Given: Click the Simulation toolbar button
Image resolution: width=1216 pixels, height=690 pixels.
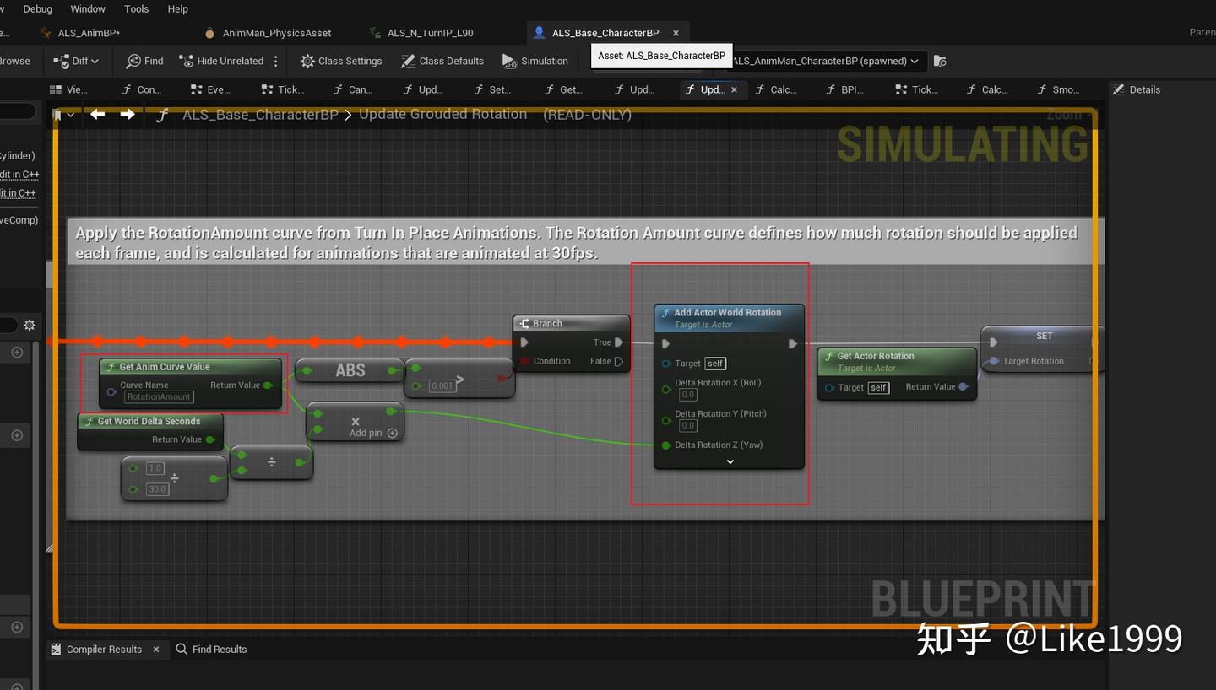Looking at the screenshot, I should (x=535, y=61).
